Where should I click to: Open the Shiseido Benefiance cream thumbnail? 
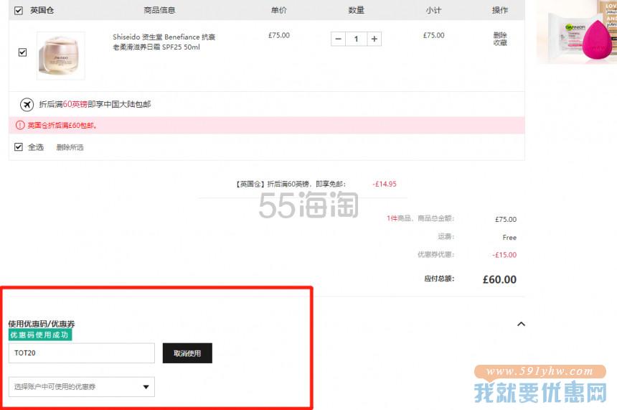click(60, 56)
